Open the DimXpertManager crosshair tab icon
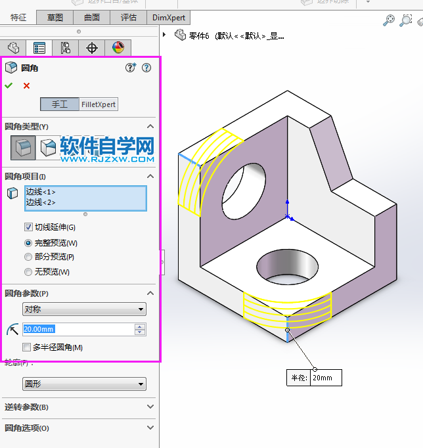This screenshot has width=423, height=448. click(92, 48)
